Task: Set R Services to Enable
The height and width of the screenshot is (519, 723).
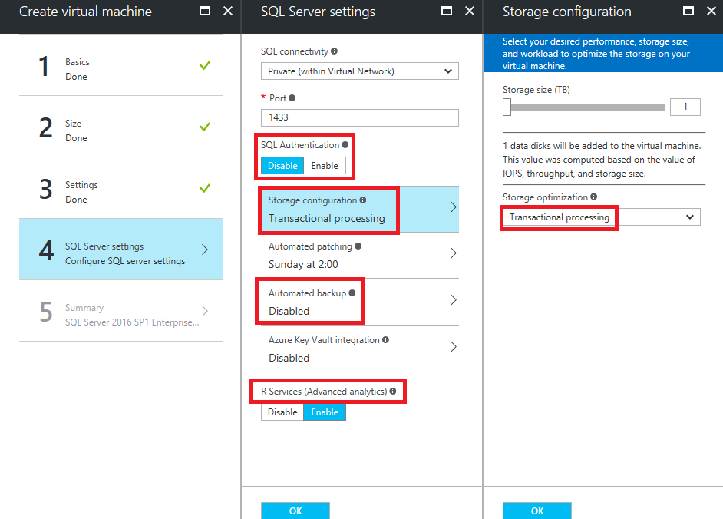Action: (325, 412)
